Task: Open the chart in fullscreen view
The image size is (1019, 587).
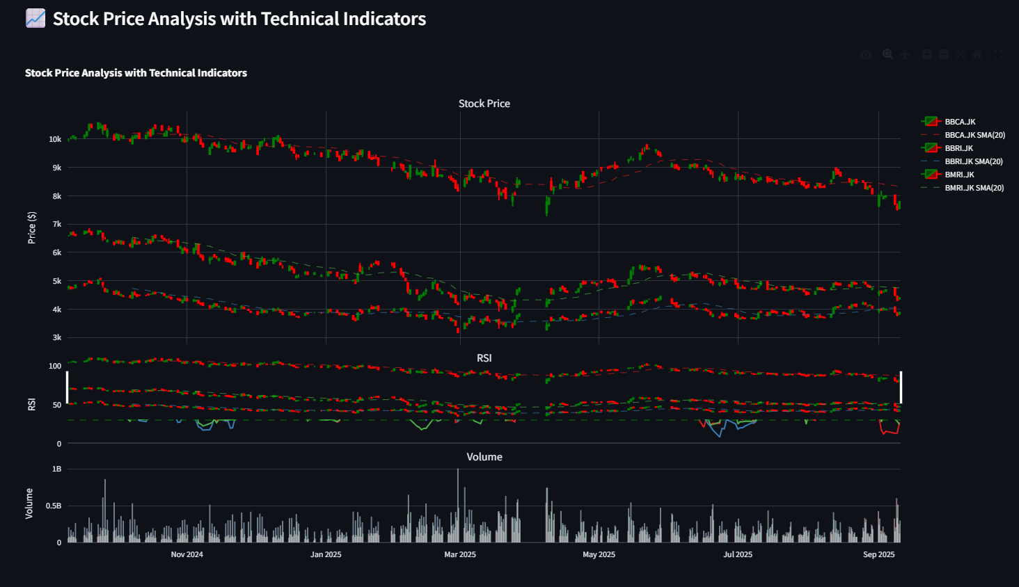Action: pos(998,54)
